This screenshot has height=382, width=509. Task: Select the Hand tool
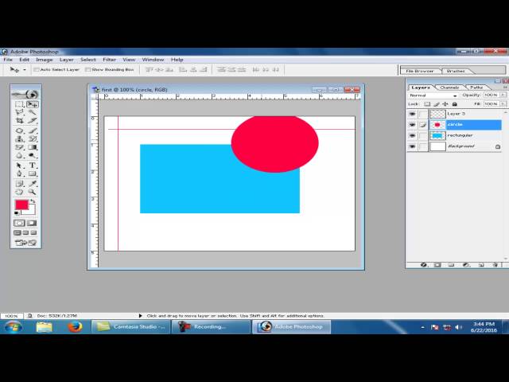click(x=19, y=192)
